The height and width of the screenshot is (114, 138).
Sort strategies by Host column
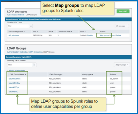[x=35, y=32]
